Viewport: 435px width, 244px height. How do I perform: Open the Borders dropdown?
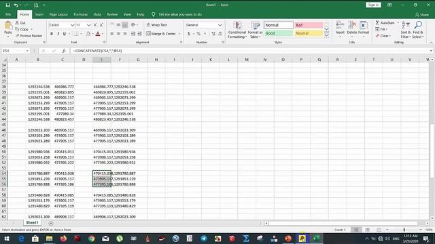point(81,34)
